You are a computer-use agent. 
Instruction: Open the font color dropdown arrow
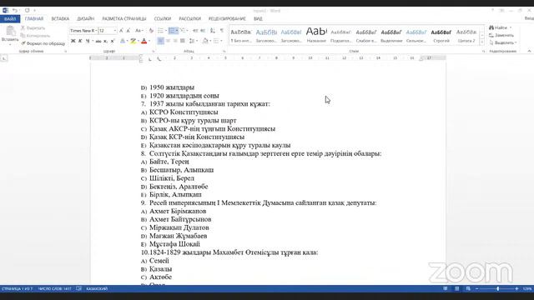(x=149, y=41)
